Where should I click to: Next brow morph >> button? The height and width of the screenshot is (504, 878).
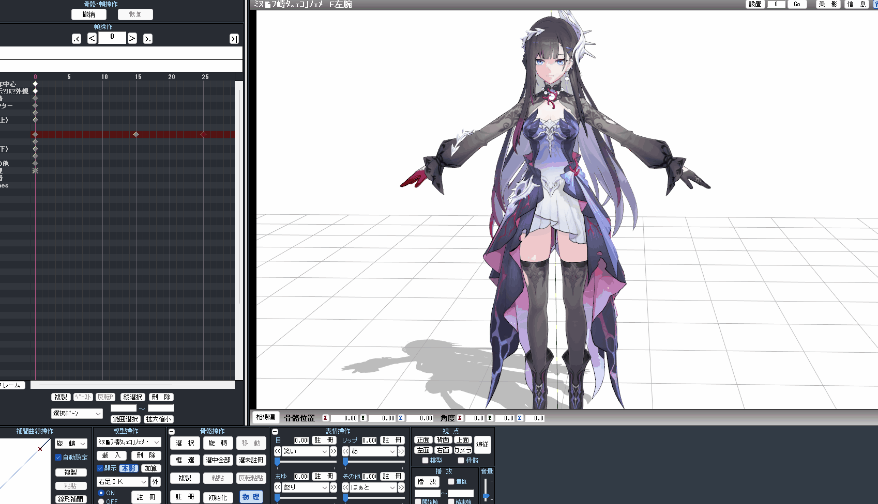click(x=333, y=487)
